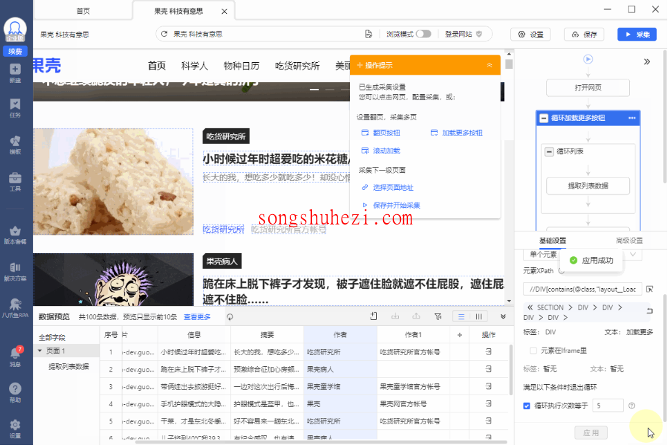This screenshot has width=670, height=447.
Task: Click the 查看更多 link in data preview
Action: 198,318
